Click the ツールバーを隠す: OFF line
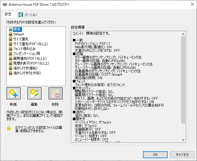 coord(91,136)
